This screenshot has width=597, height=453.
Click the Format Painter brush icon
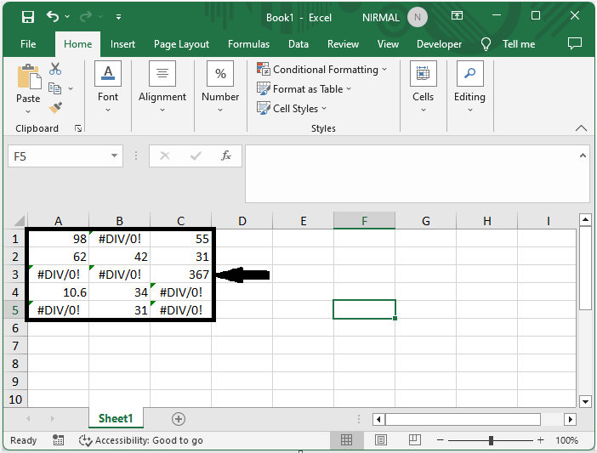(x=55, y=108)
